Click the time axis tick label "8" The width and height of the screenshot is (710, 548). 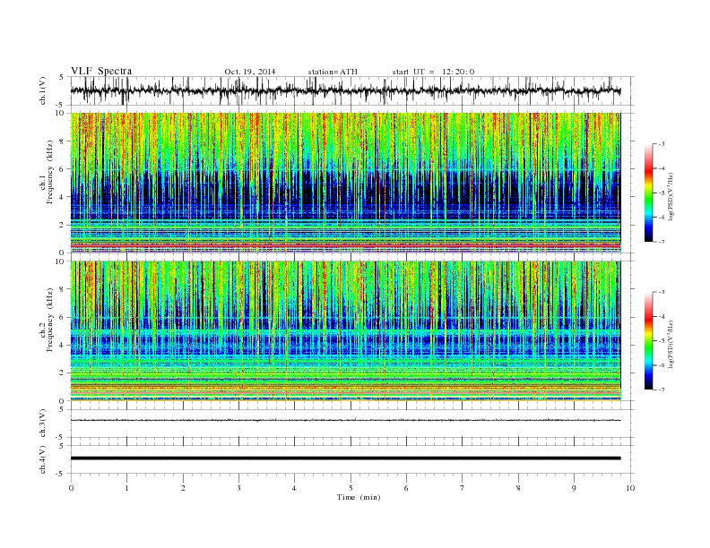click(x=518, y=488)
